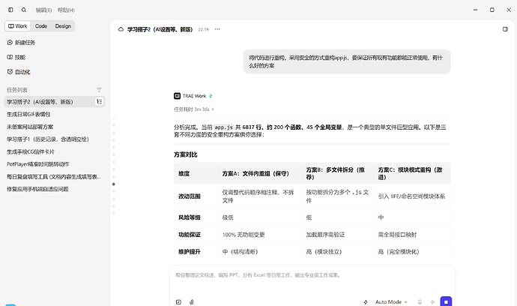Click the user message bubble about 重构app.js
This screenshot has height=306, width=517.
[x=347, y=61]
